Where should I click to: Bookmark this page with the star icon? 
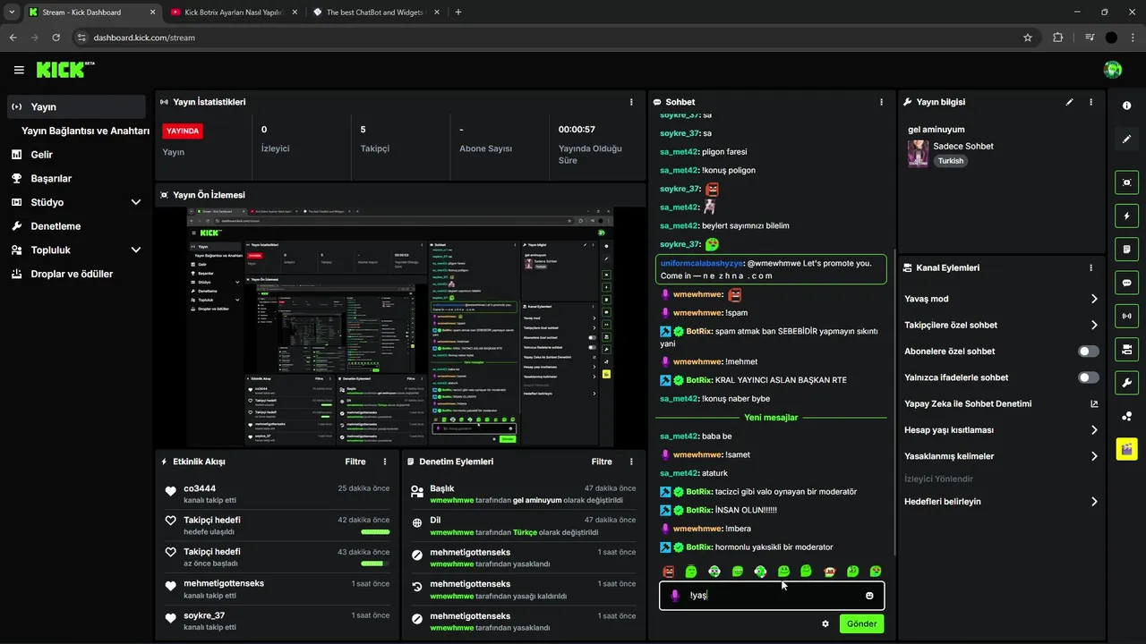1028,38
